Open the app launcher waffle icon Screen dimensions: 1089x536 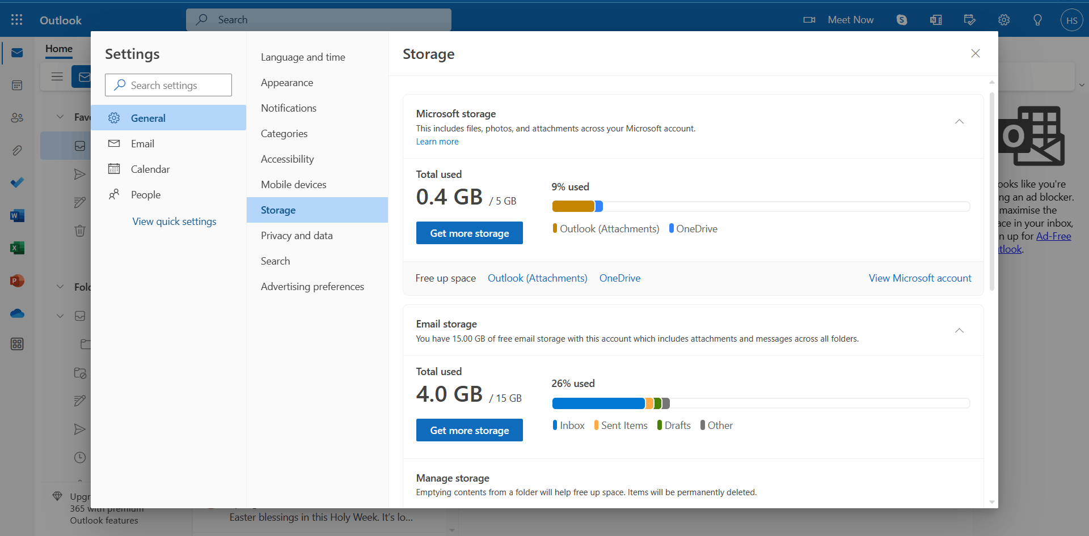(17, 20)
